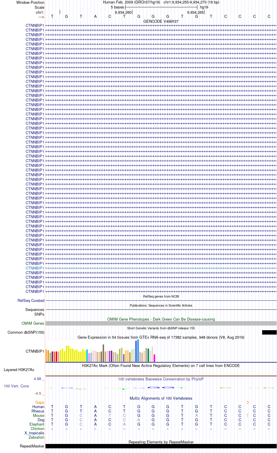Click the RefSeq genes from NCBI title

161,296
